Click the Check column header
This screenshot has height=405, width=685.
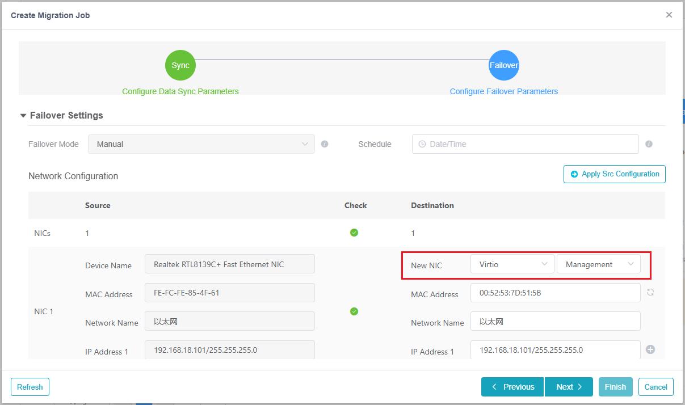click(x=356, y=205)
